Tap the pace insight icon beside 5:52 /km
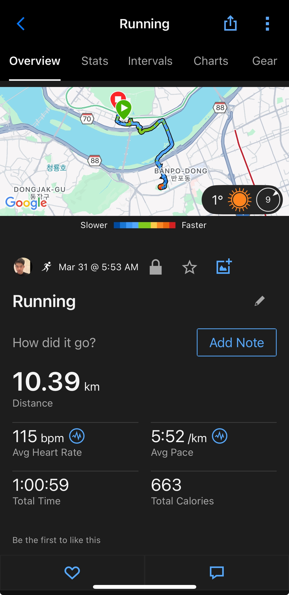The height and width of the screenshot is (595, 289). click(220, 436)
